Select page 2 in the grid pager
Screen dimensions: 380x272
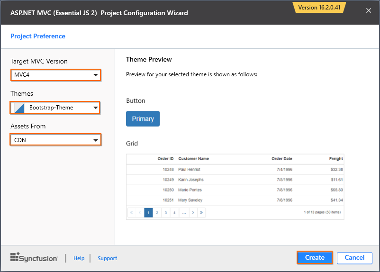(x=156, y=213)
